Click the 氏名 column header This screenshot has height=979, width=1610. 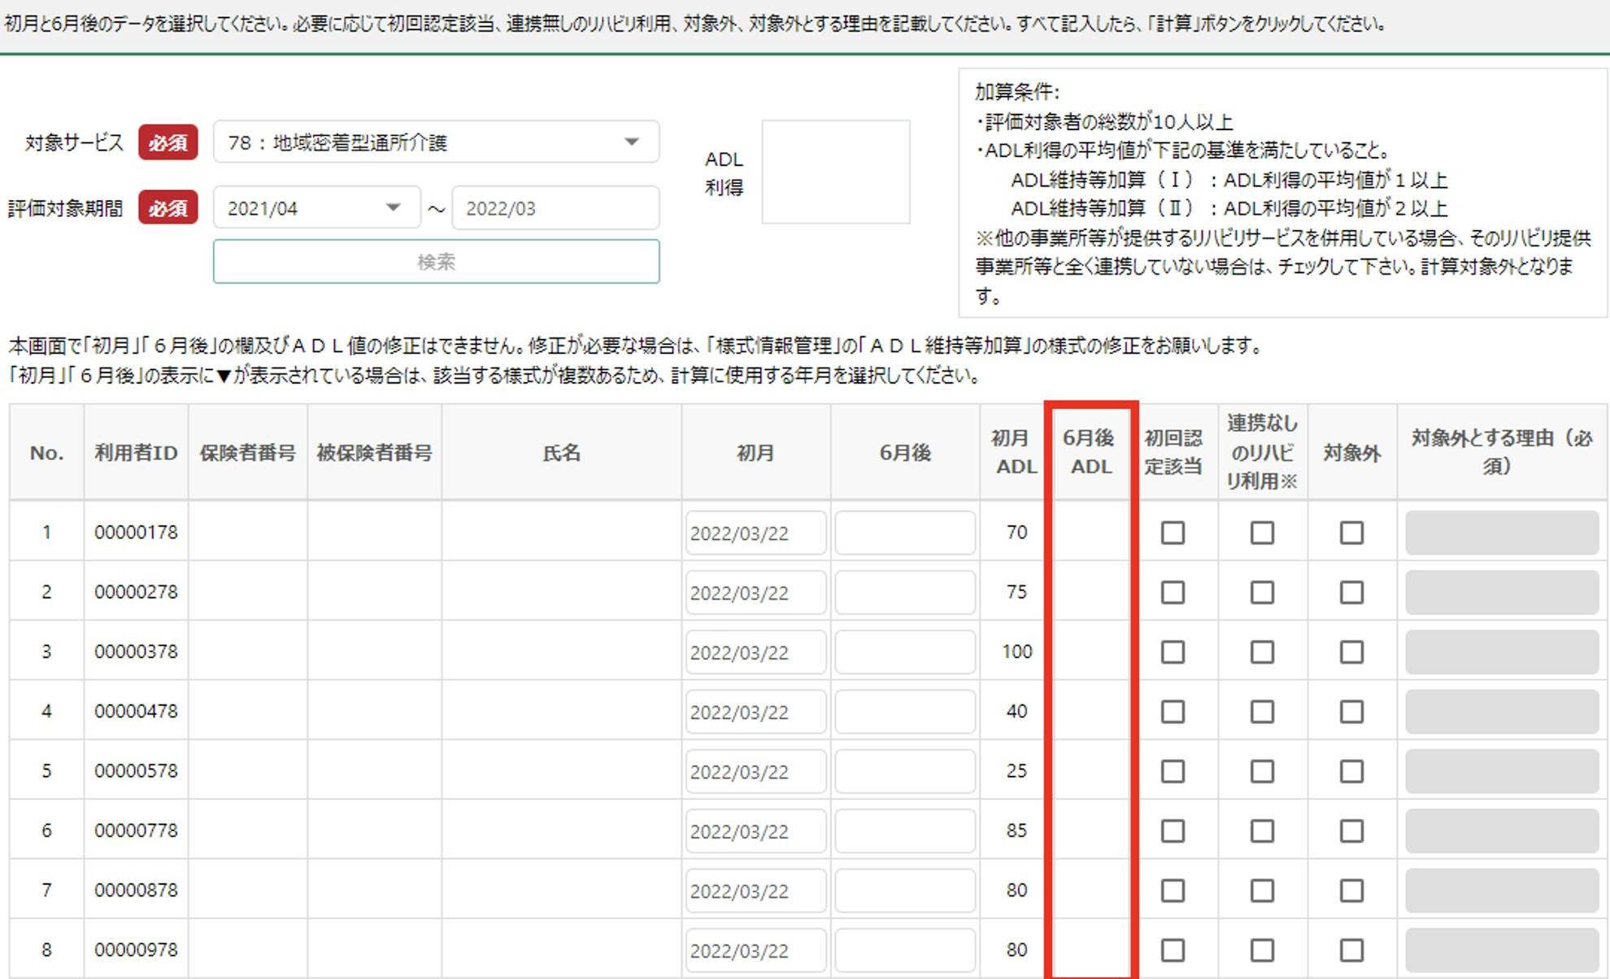tap(561, 452)
